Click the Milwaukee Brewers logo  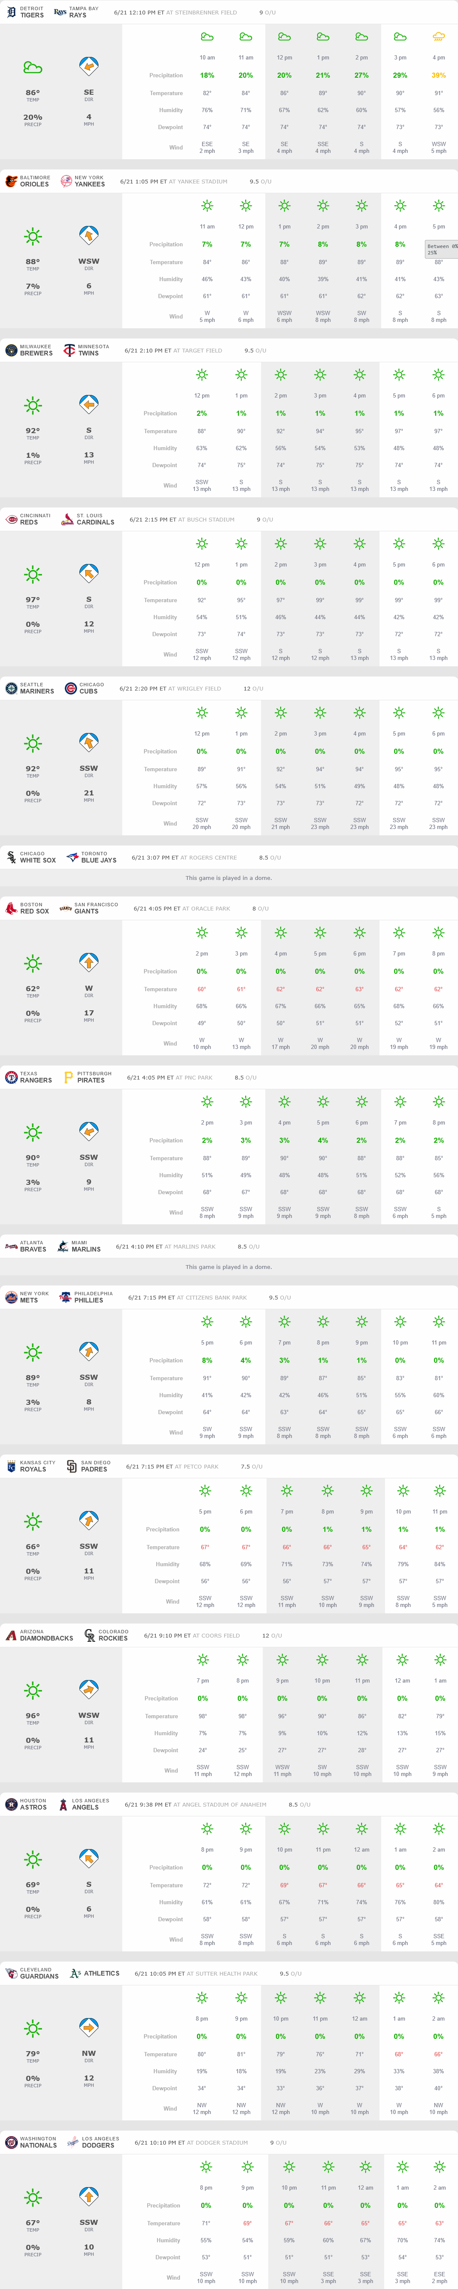coord(11,350)
